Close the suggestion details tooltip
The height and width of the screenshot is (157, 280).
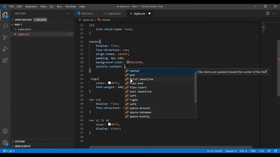266,71
